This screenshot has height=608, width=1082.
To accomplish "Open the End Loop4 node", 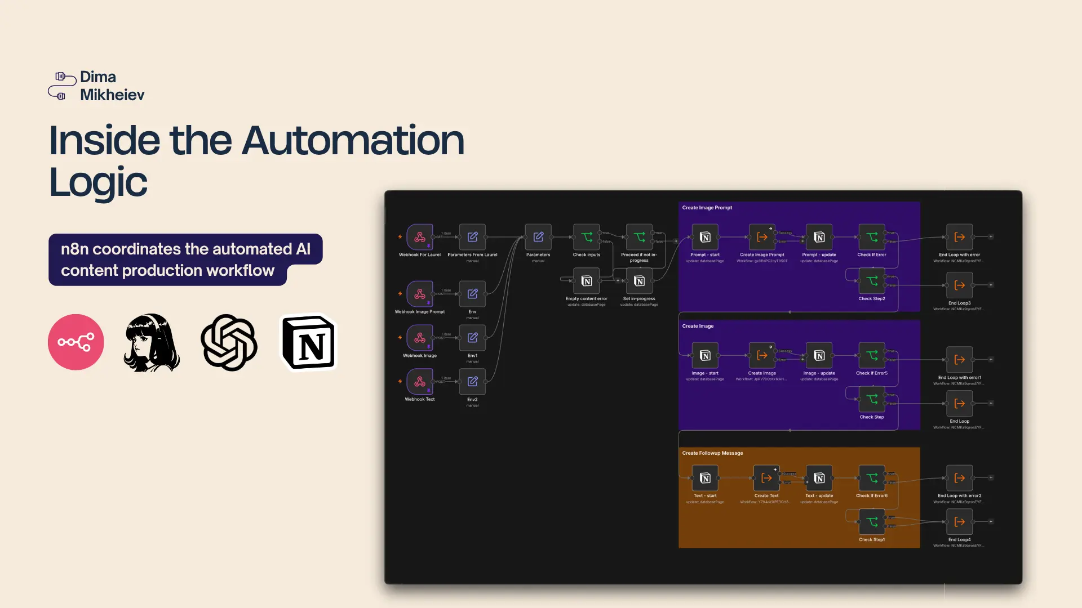I will point(959,522).
